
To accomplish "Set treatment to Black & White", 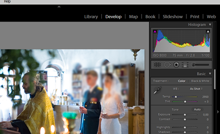I will 200,81.
